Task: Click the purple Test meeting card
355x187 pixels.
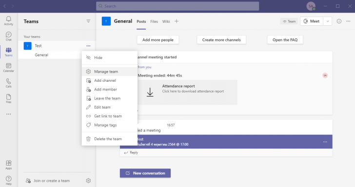Action: click(x=226, y=142)
